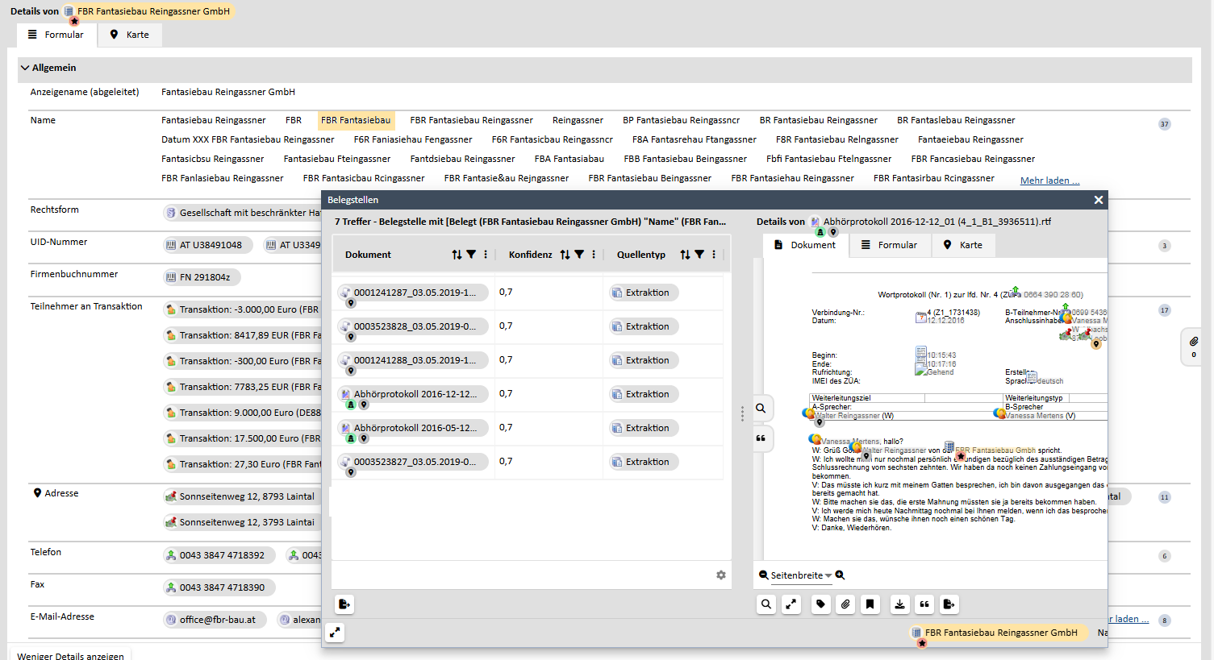Viewport: 1214px width, 660px height.
Task: Export the hit list below the table
Action: 344,604
